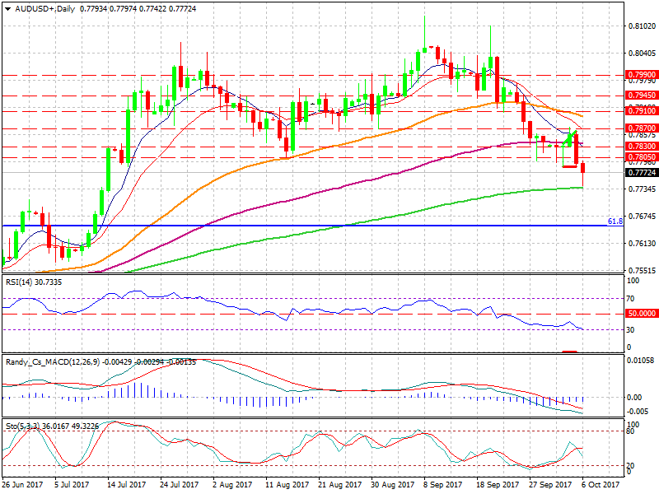659x494 pixels.
Task: Click the chart title dropdown triangle
Action: point(7,7)
